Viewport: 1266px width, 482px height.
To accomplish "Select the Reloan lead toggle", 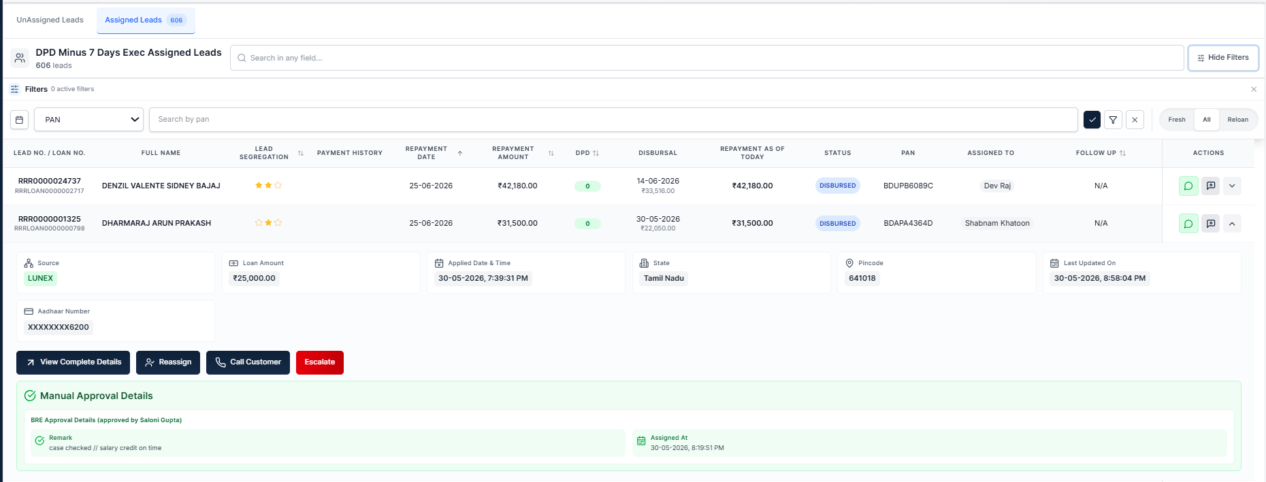I will 1237,120.
